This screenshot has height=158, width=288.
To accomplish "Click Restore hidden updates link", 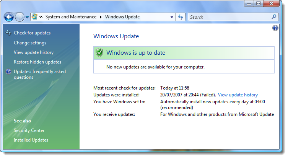I will point(37,62).
